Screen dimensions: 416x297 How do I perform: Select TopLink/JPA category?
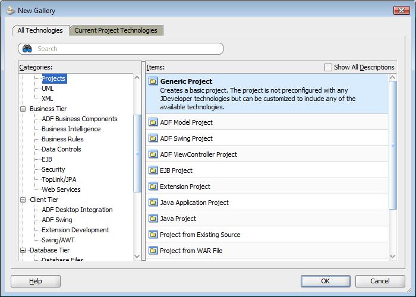tap(59, 179)
